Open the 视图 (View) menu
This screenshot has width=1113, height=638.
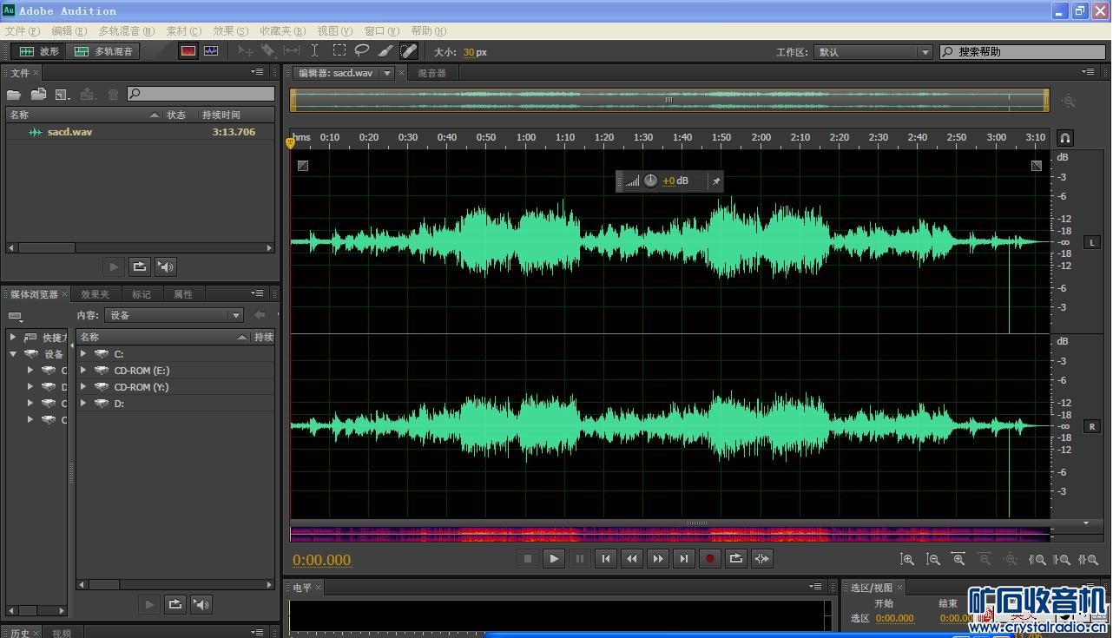(x=334, y=31)
